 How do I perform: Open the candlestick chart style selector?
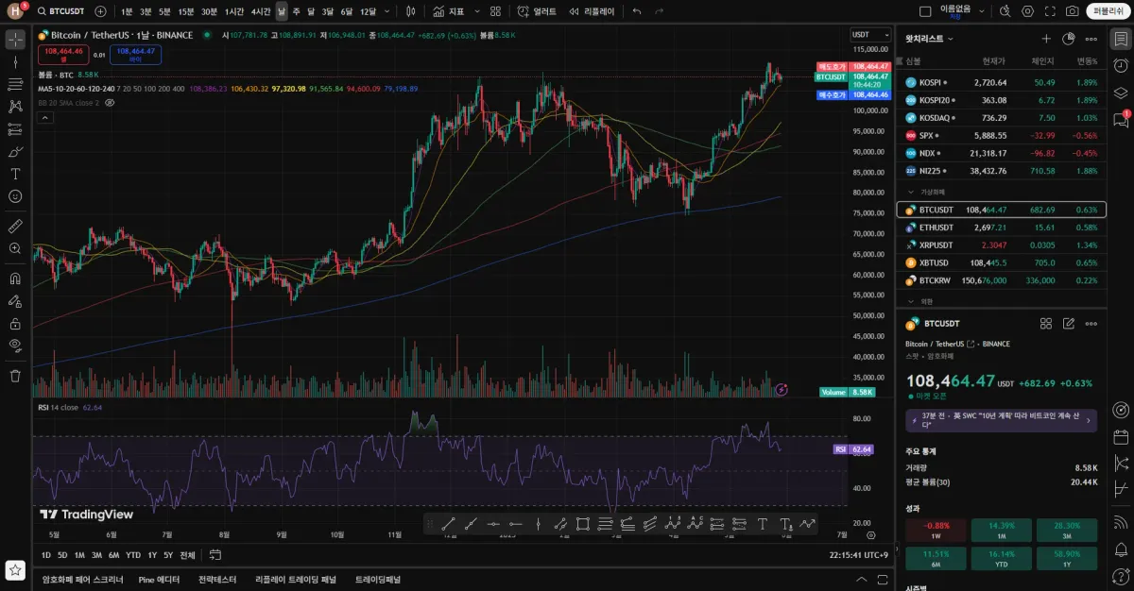[x=410, y=11]
